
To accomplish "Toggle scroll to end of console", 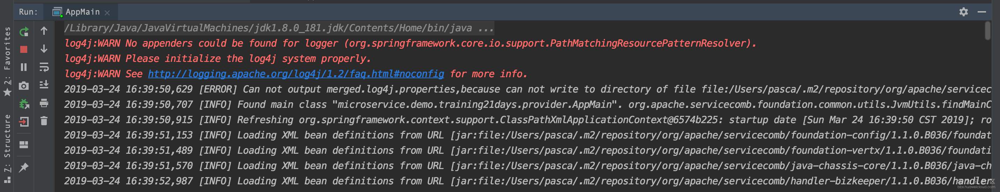I will tap(44, 85).
